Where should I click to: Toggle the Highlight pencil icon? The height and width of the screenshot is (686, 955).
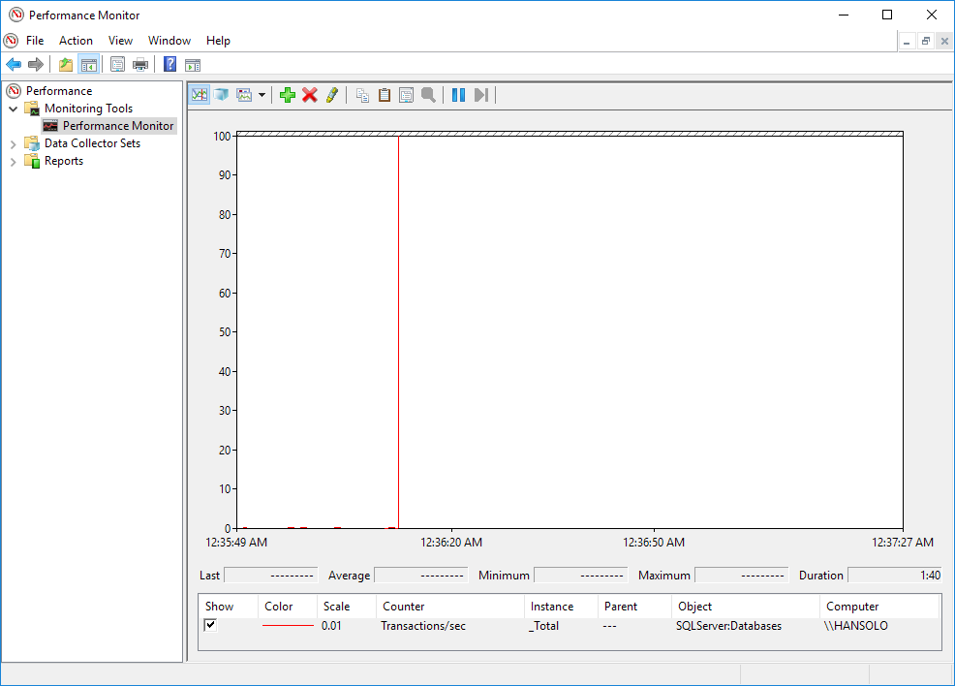pyautogui.click(x=332, y=95)
